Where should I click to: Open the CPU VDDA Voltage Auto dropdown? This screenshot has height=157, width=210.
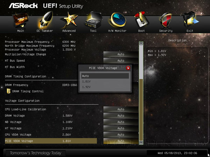(121, 135)
